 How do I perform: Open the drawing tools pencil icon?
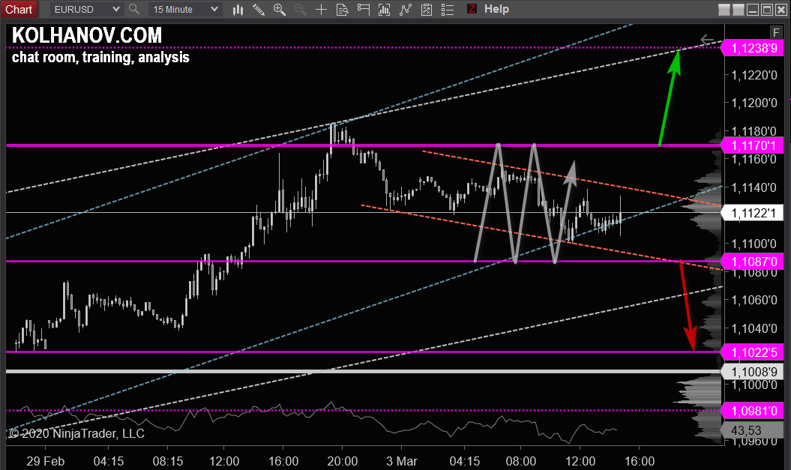tap(259, 9)
